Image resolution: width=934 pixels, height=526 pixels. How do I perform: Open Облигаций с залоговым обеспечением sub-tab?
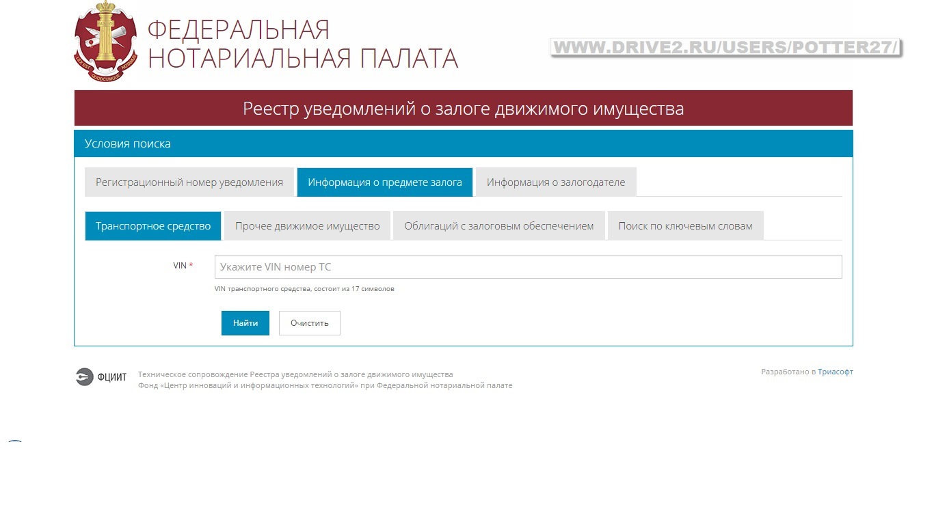click(x=498, y=226)
